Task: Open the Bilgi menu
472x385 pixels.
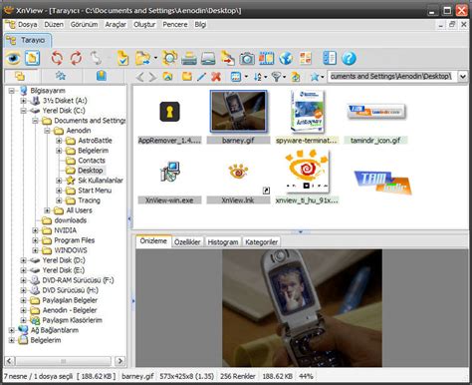Action: pyautogui.click(x=200, y=25)
